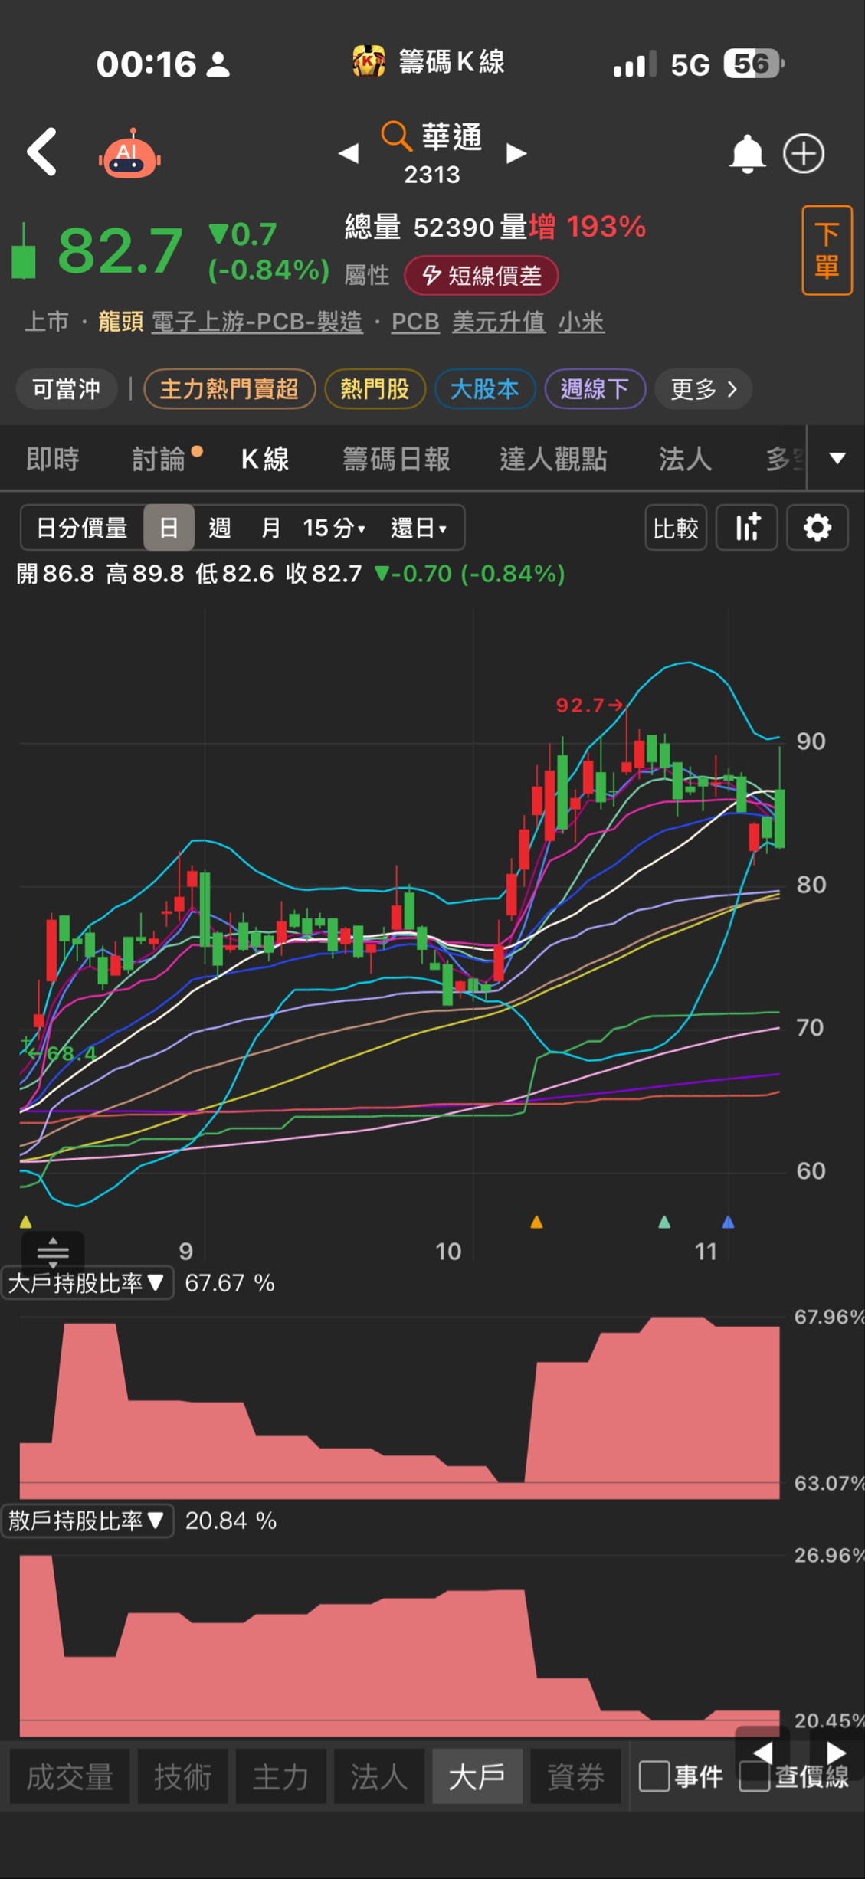Enable the 事件 checkbox

tap(654, 1776)
